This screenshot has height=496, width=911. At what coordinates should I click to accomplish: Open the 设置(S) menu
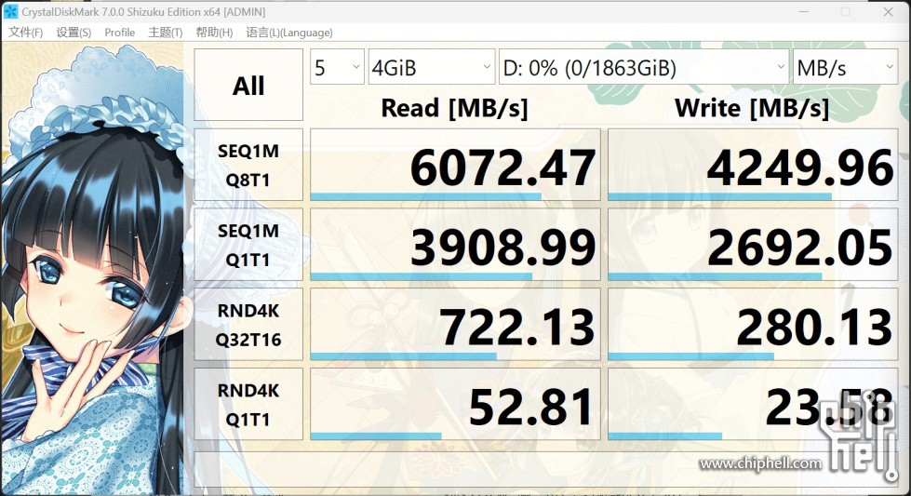point(74,33)
